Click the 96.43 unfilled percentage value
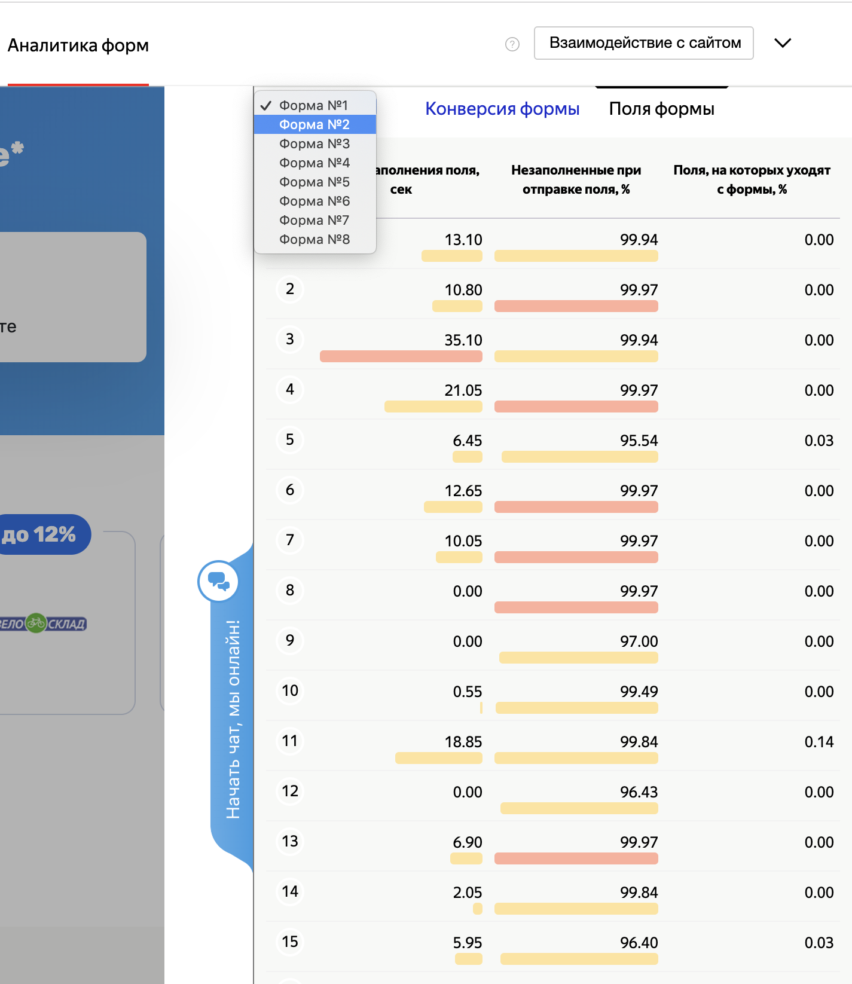This screenshot has width=852, height=984. pos(639,792)
